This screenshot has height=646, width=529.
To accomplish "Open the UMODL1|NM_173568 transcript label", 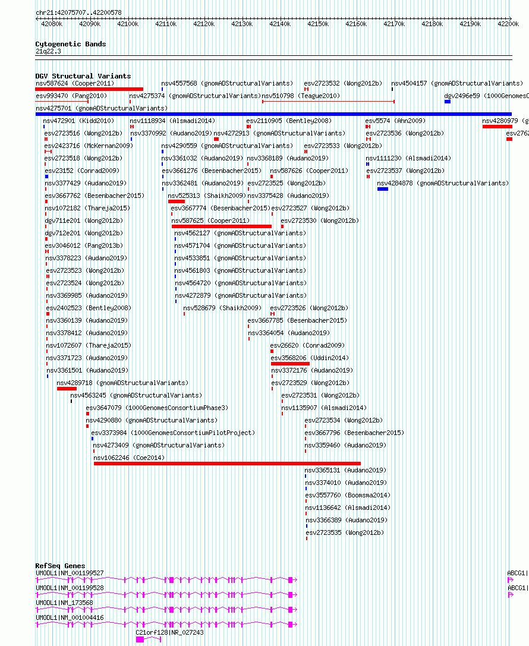I will [64, 603].
